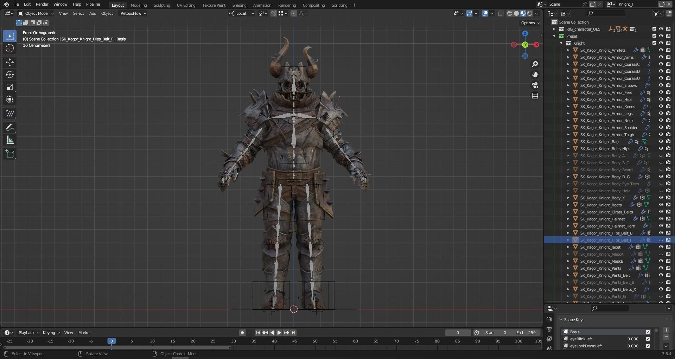Click the viewport zoom magnifier icon

(x=535, y=64)
